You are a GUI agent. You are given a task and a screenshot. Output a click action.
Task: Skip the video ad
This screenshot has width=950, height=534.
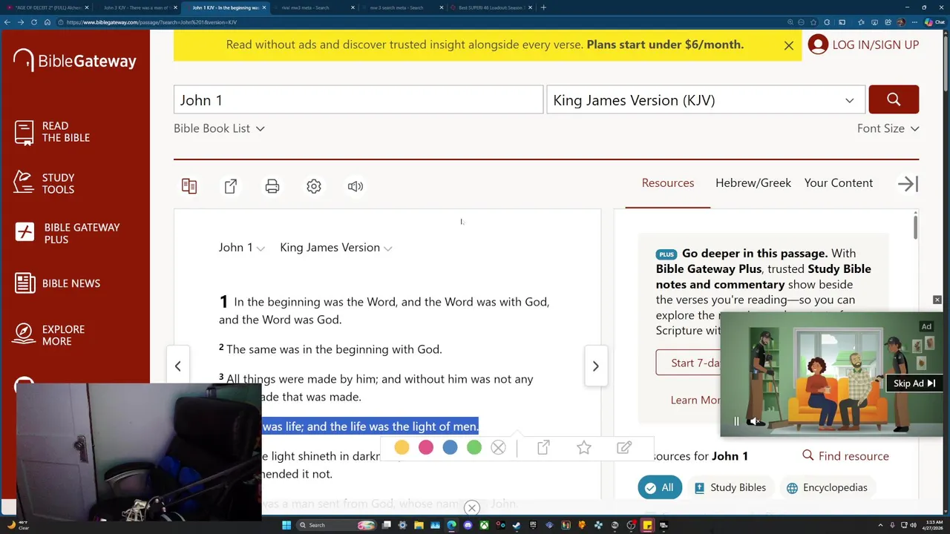point(914,383)
